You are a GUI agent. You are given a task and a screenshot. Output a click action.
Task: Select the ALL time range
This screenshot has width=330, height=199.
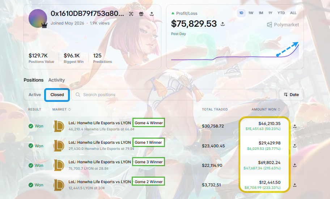point(293,13)
